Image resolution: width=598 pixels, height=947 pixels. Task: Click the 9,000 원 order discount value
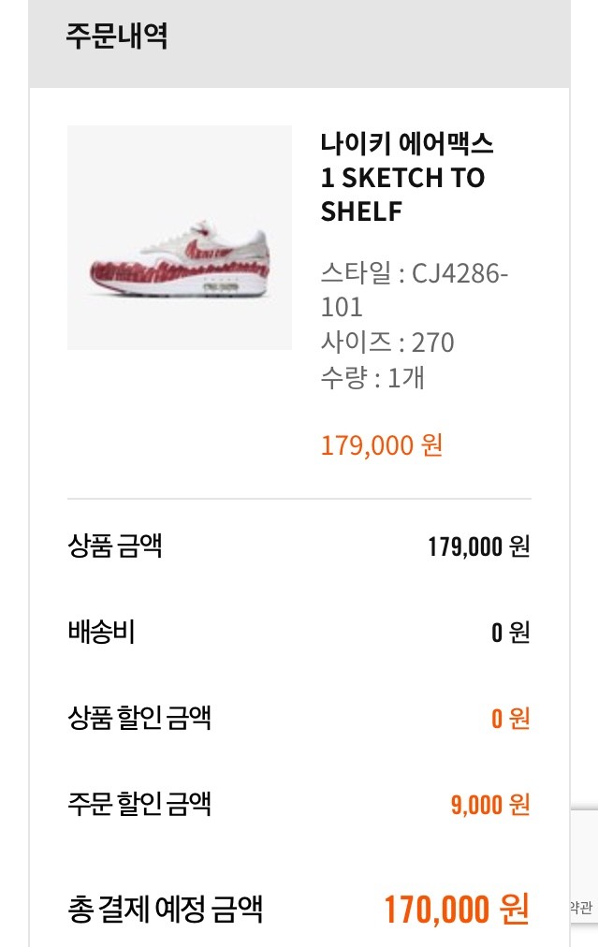490,804
